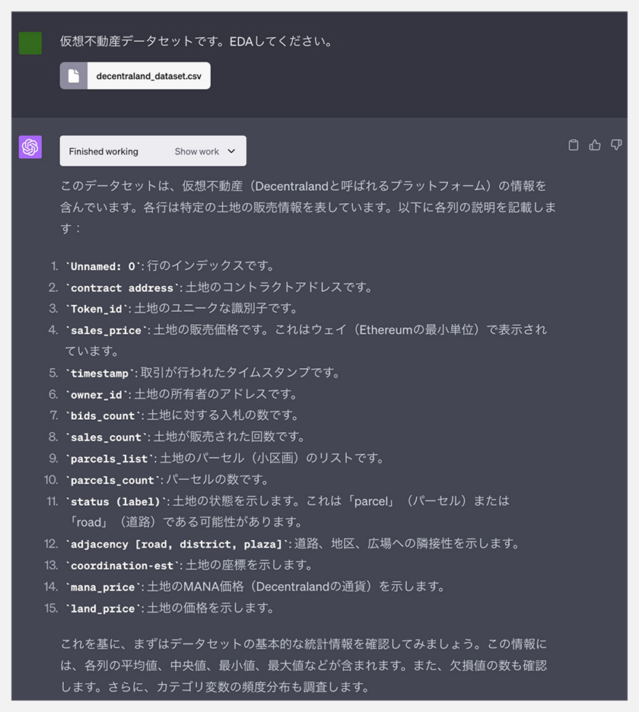The height and width of the screenshot is (712, 639).
Task: Click the copy-to-clipboard icon on the response
Action: point(574,145)
